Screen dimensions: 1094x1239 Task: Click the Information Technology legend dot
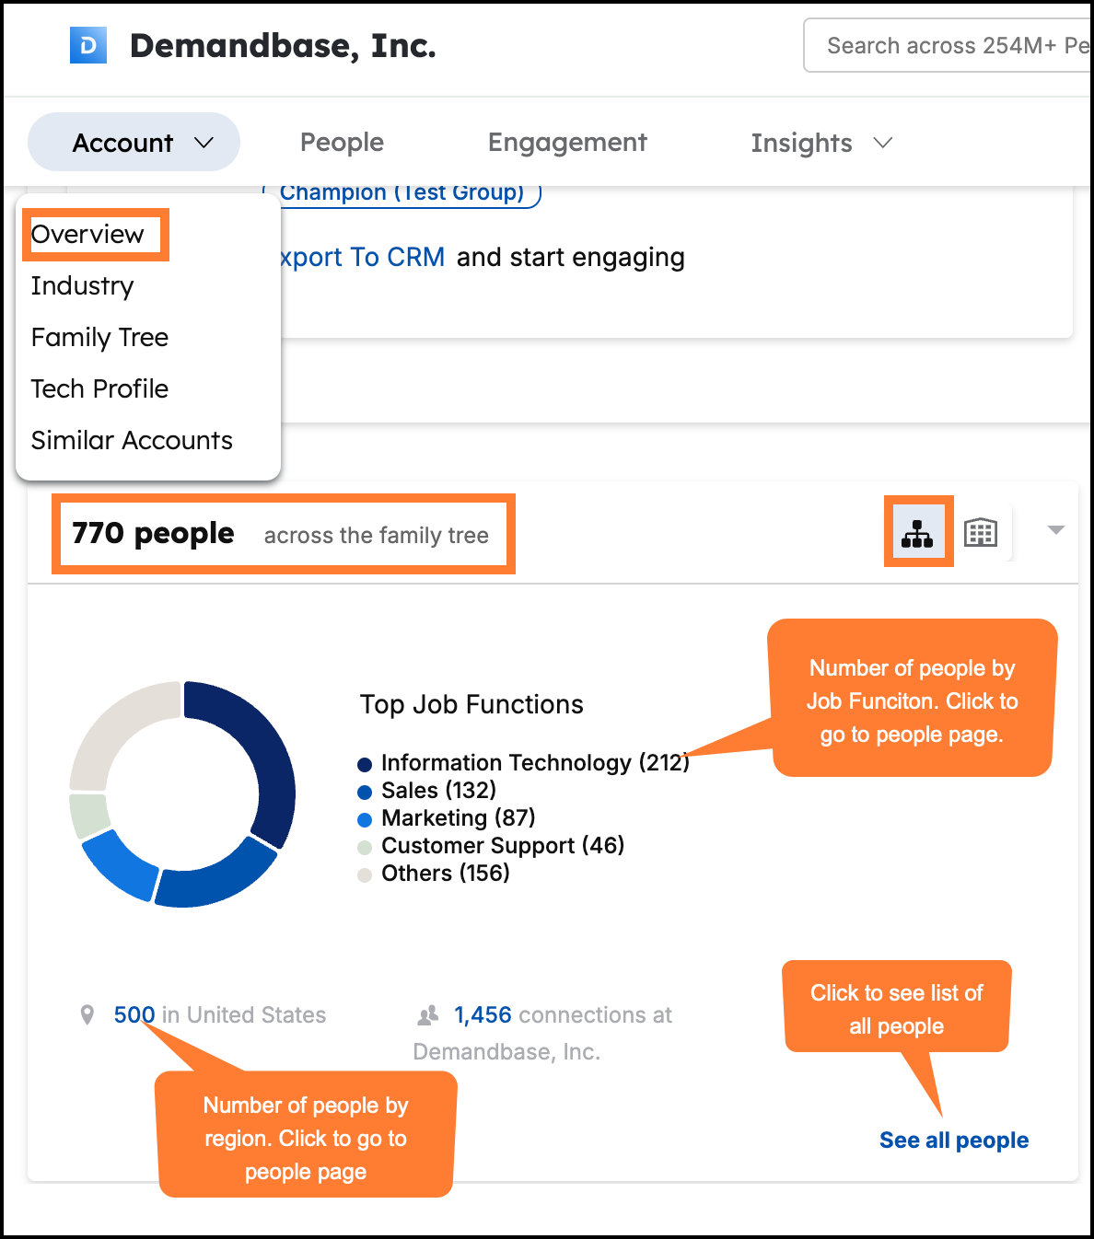pyautogui.click(x=365, y=765)
